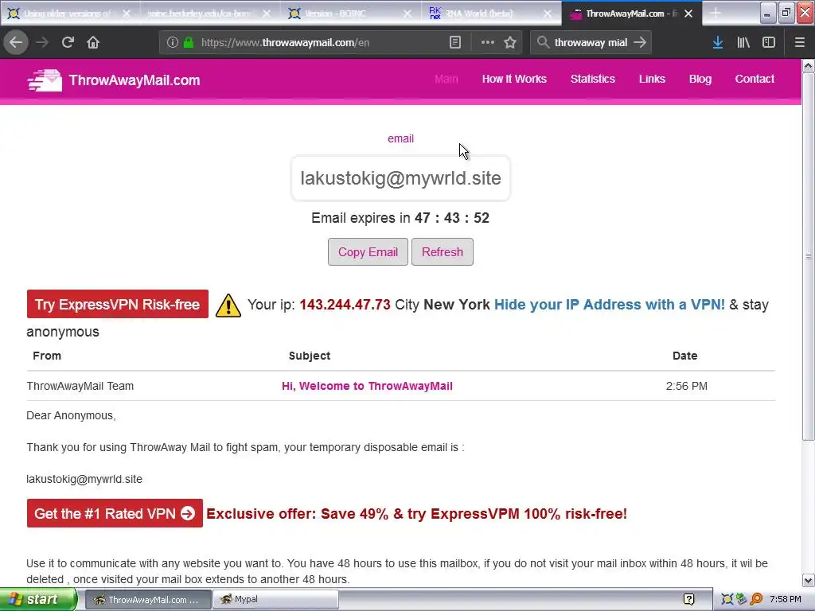This screenshot has height=611, width=815.
Task: Open the downloads panel
Action: click(x=718, y=43)
